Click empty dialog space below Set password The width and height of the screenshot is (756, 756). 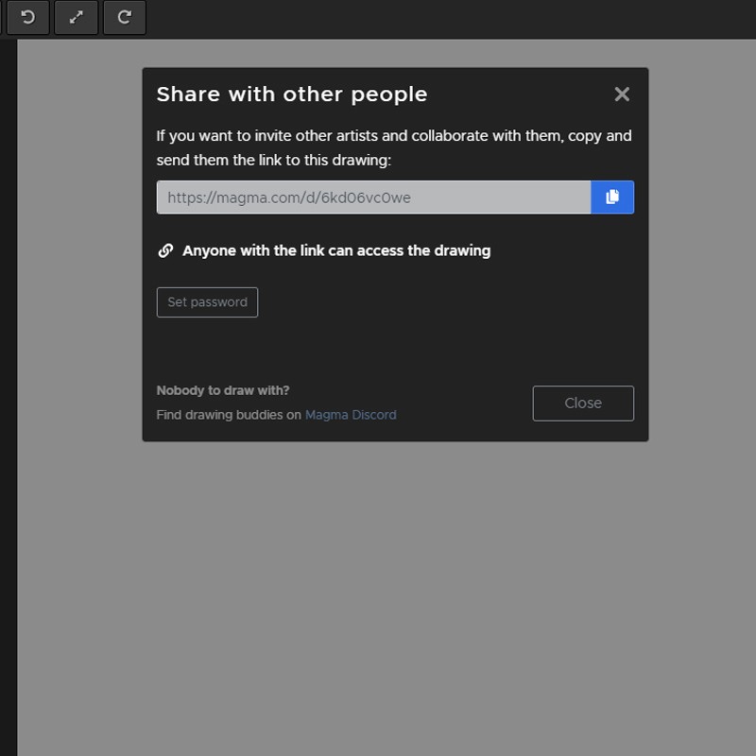[378, 350]
